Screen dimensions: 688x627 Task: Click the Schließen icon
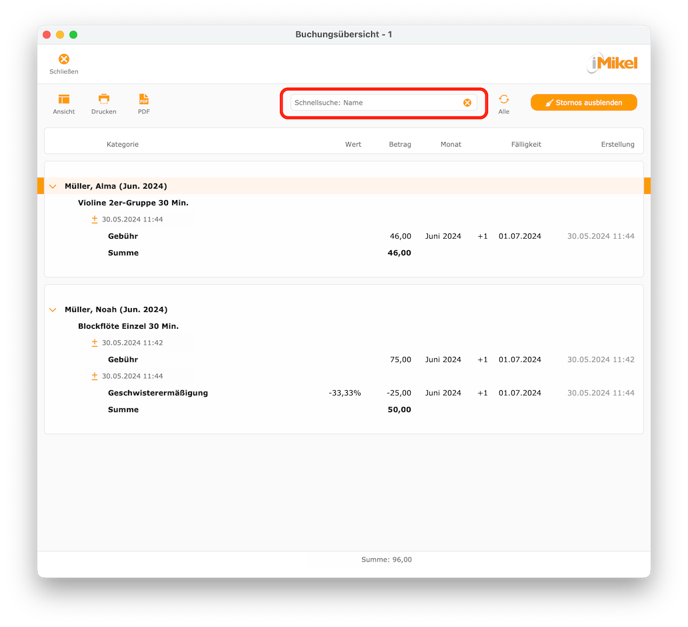(x=64, y=59)
